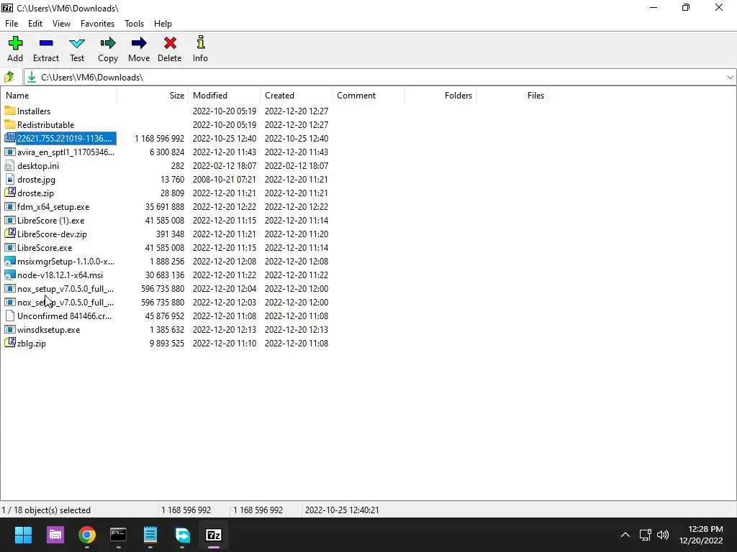The height and width of the screenshot is (552, 737).
Task: Open the File menu
Action: 12,24
